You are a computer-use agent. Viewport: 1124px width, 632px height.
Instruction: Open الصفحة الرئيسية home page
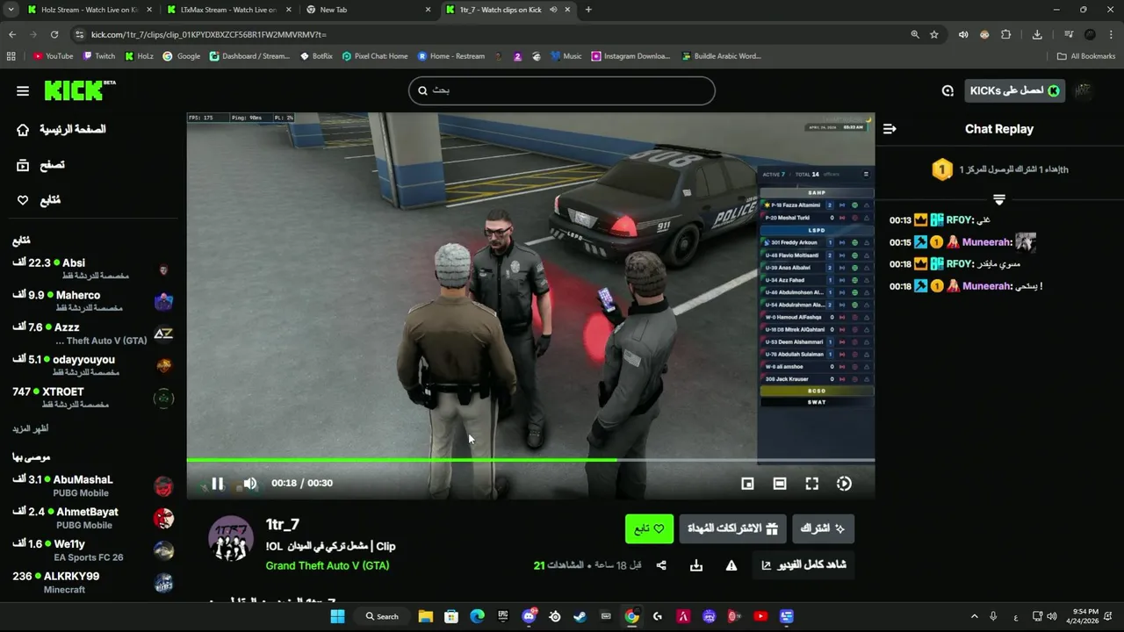tap(61, 129)
